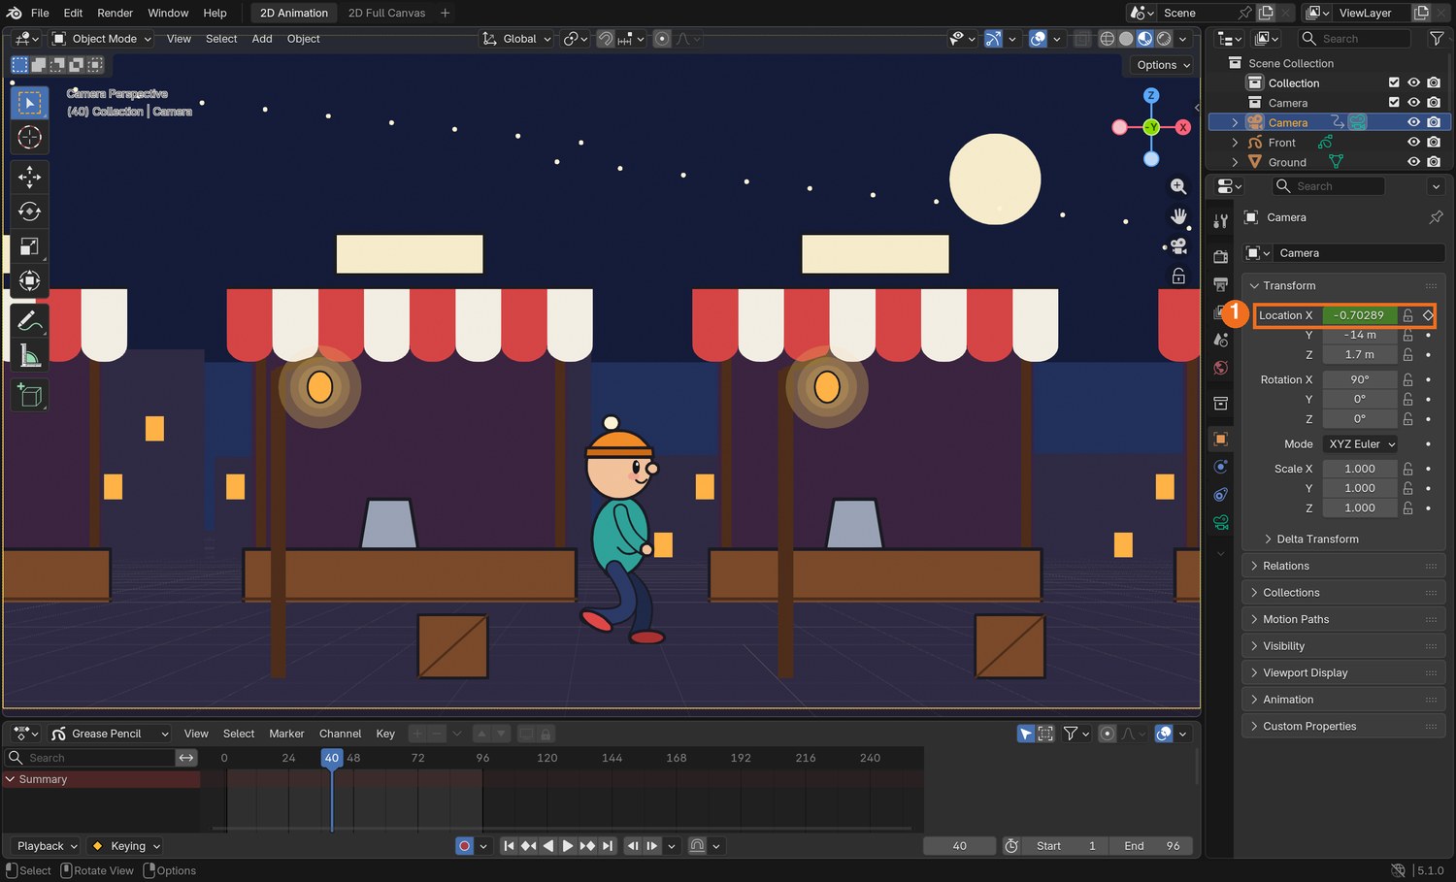Viewport: 1456px width, 882px height.
Task: Hide the Ground object in viewport
Action: [1413, 162]
